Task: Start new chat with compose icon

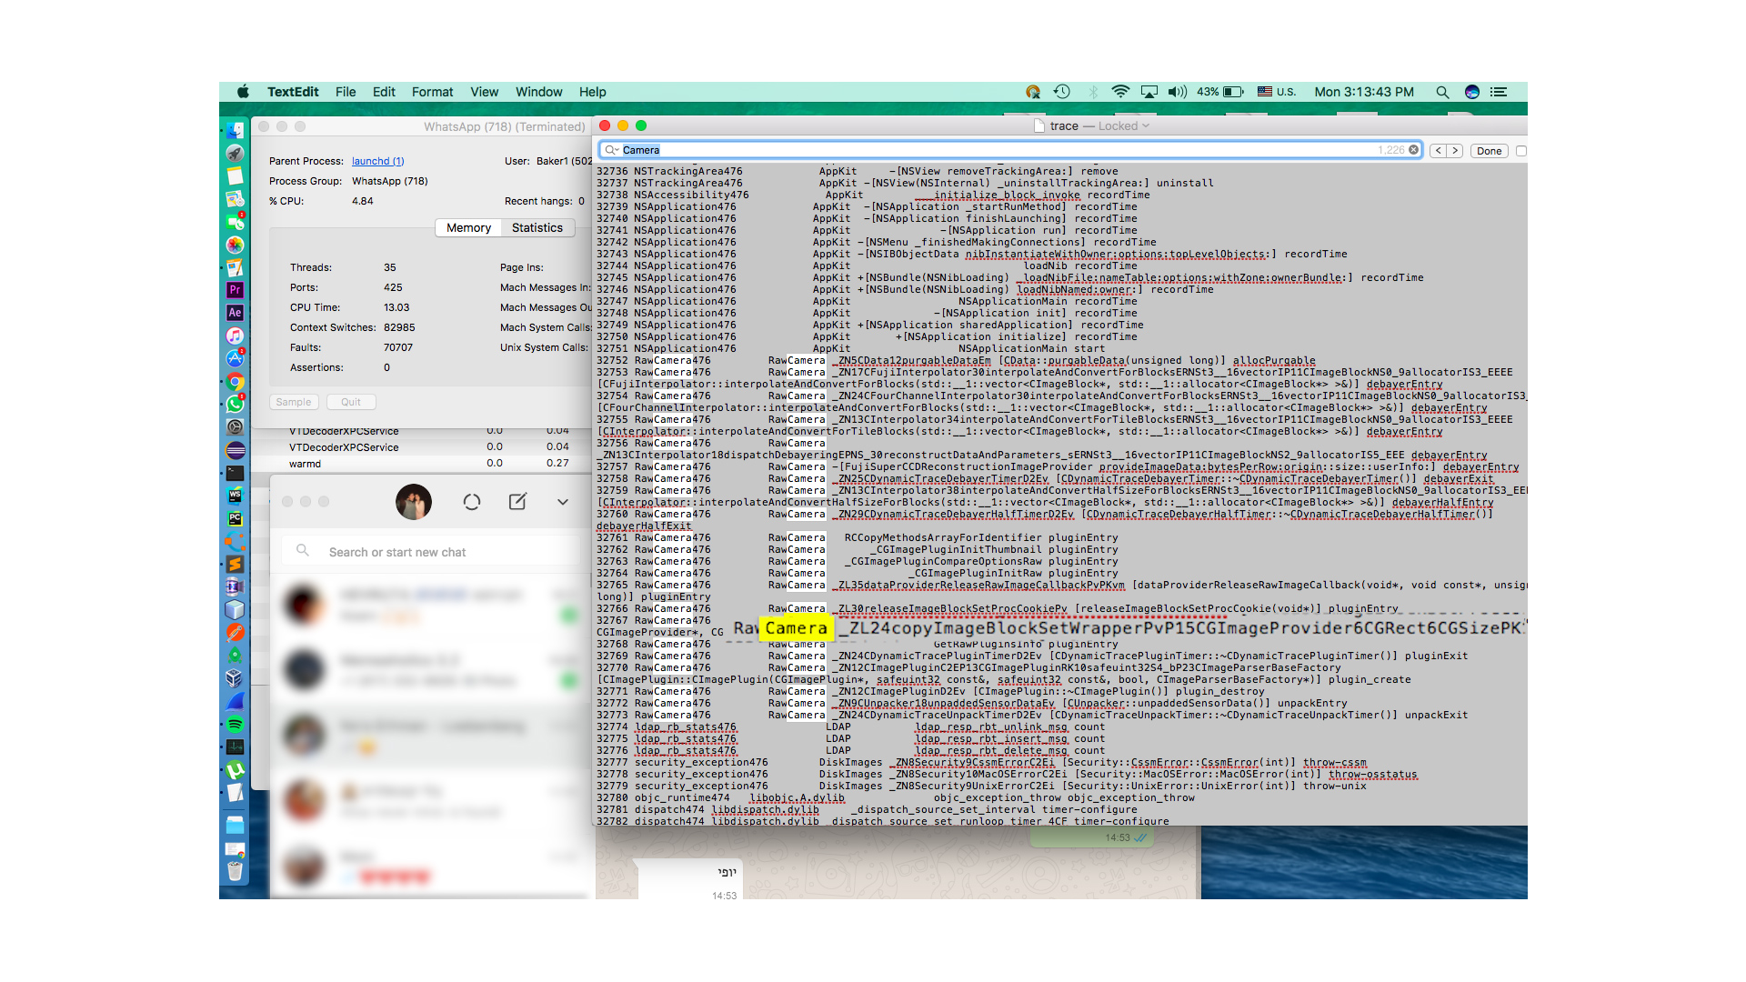Action: (x=517, y=502)
